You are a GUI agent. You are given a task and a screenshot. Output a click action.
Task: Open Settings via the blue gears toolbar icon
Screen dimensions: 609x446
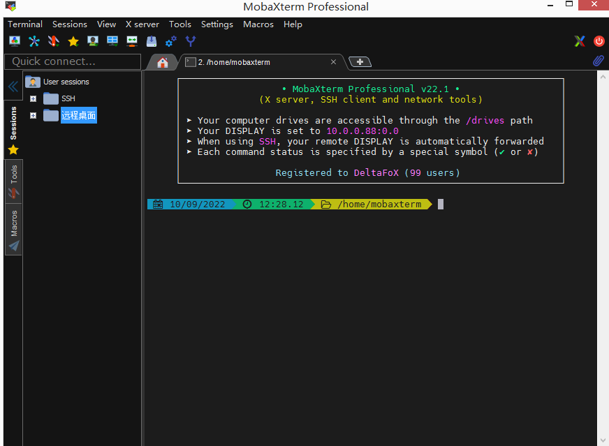[x=171, y=40]
